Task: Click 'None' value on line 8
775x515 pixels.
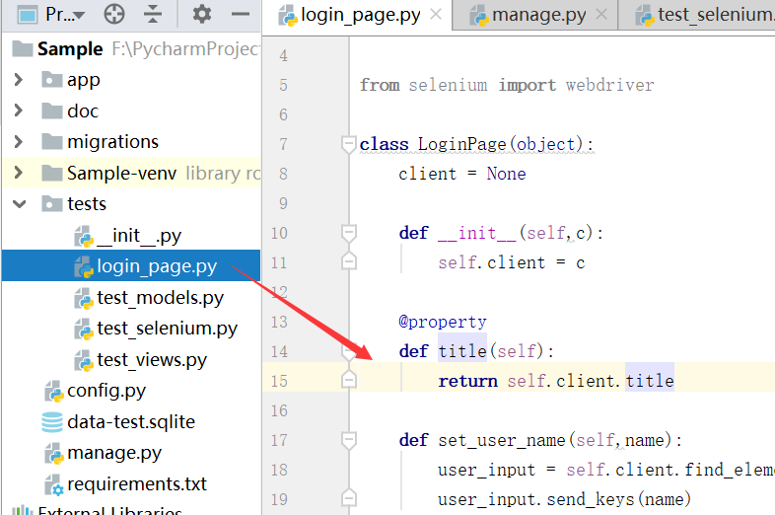Action: (x=506, y=174)
